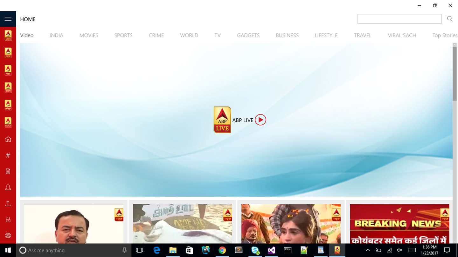
Task: Switch to the Video tab
Action: (27, 35)
